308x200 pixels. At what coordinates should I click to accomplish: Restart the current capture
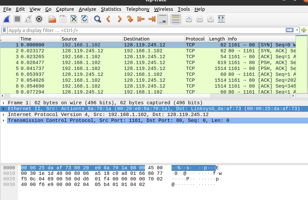click(x=28, y=19)
